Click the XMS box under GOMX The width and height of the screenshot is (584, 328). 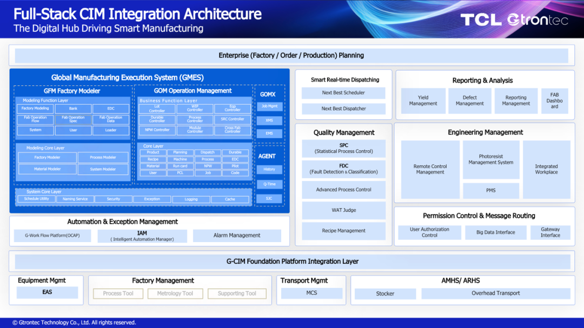pyautogui.click(x=269, y=121)
